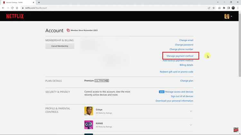Click the "Premium" plan text
The image size is (241, 135).
89,81
